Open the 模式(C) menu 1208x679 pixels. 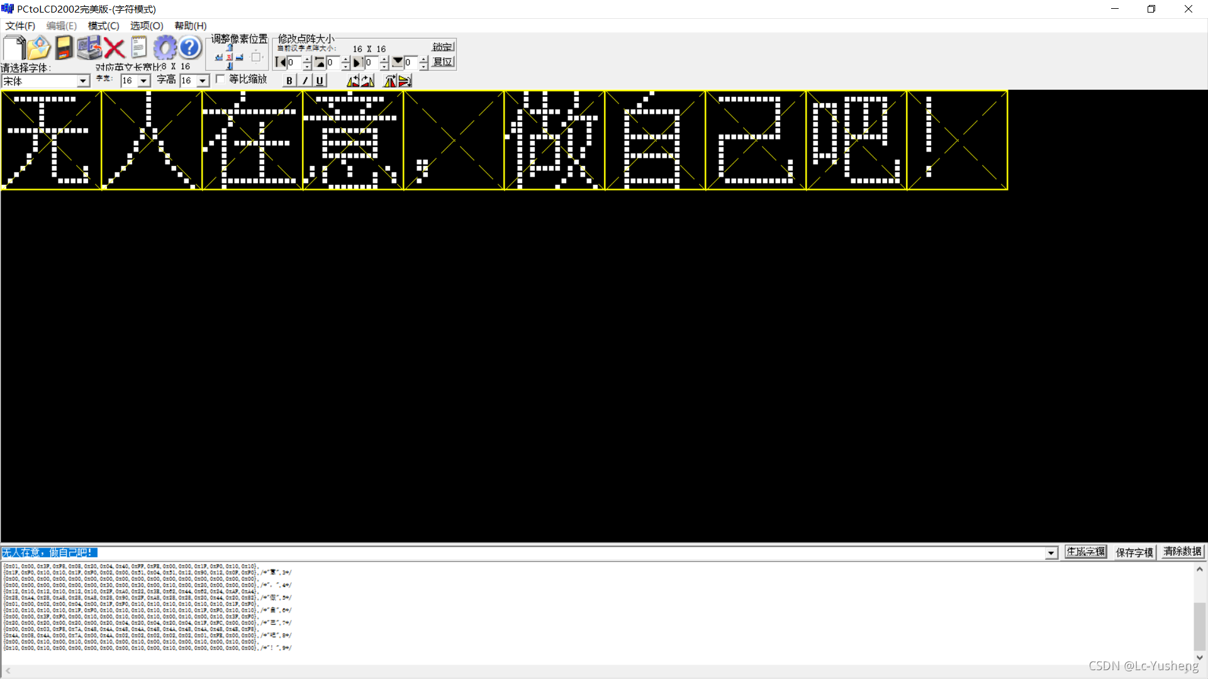pyautogui.click(x=103, y=26)
